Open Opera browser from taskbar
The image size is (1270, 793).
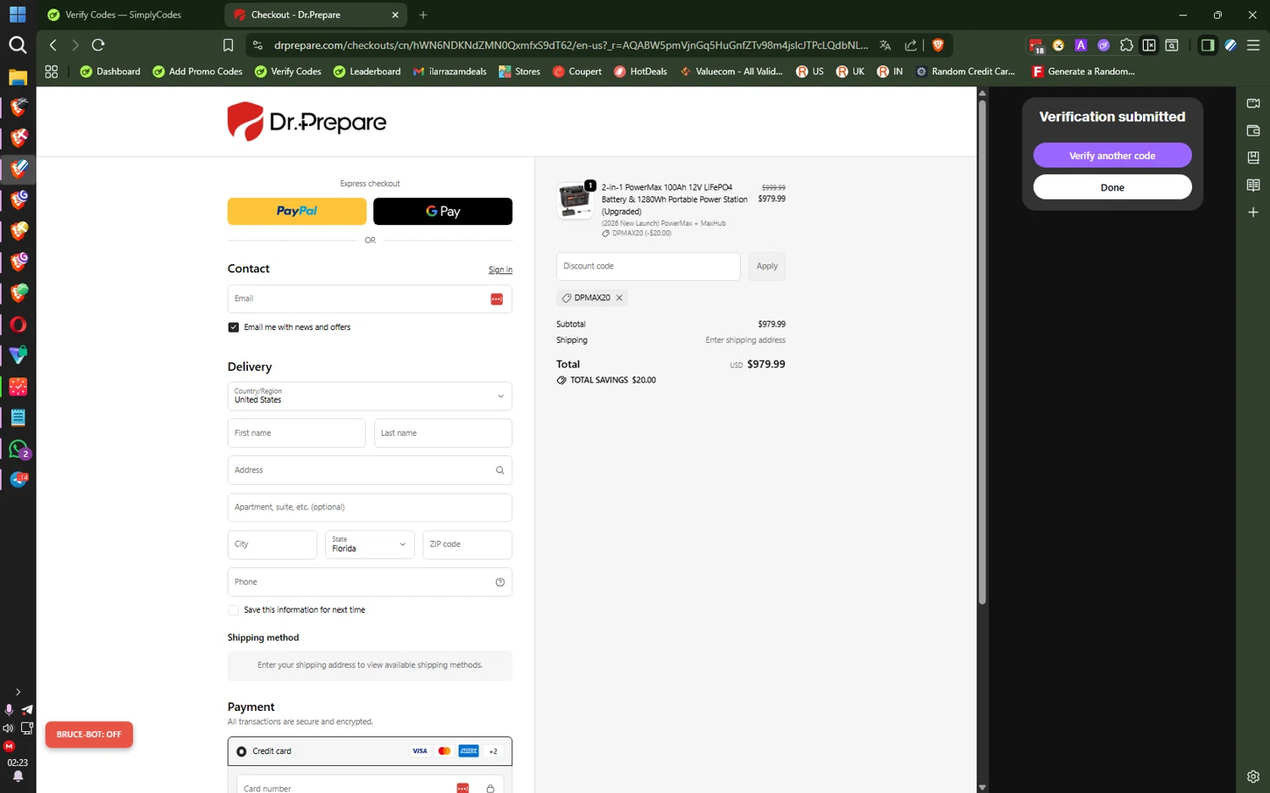[18, 325]
